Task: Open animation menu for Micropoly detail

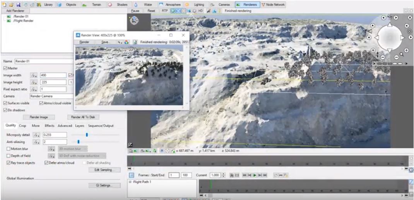Action: tap(36, 135)
